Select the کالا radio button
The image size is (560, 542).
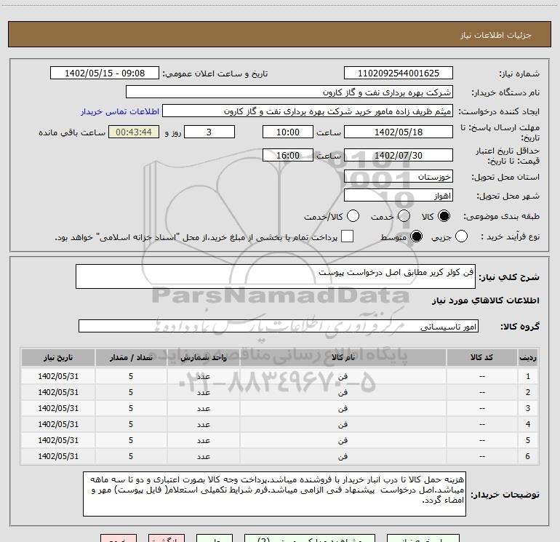pyautogui.click(x=444, y=216)
